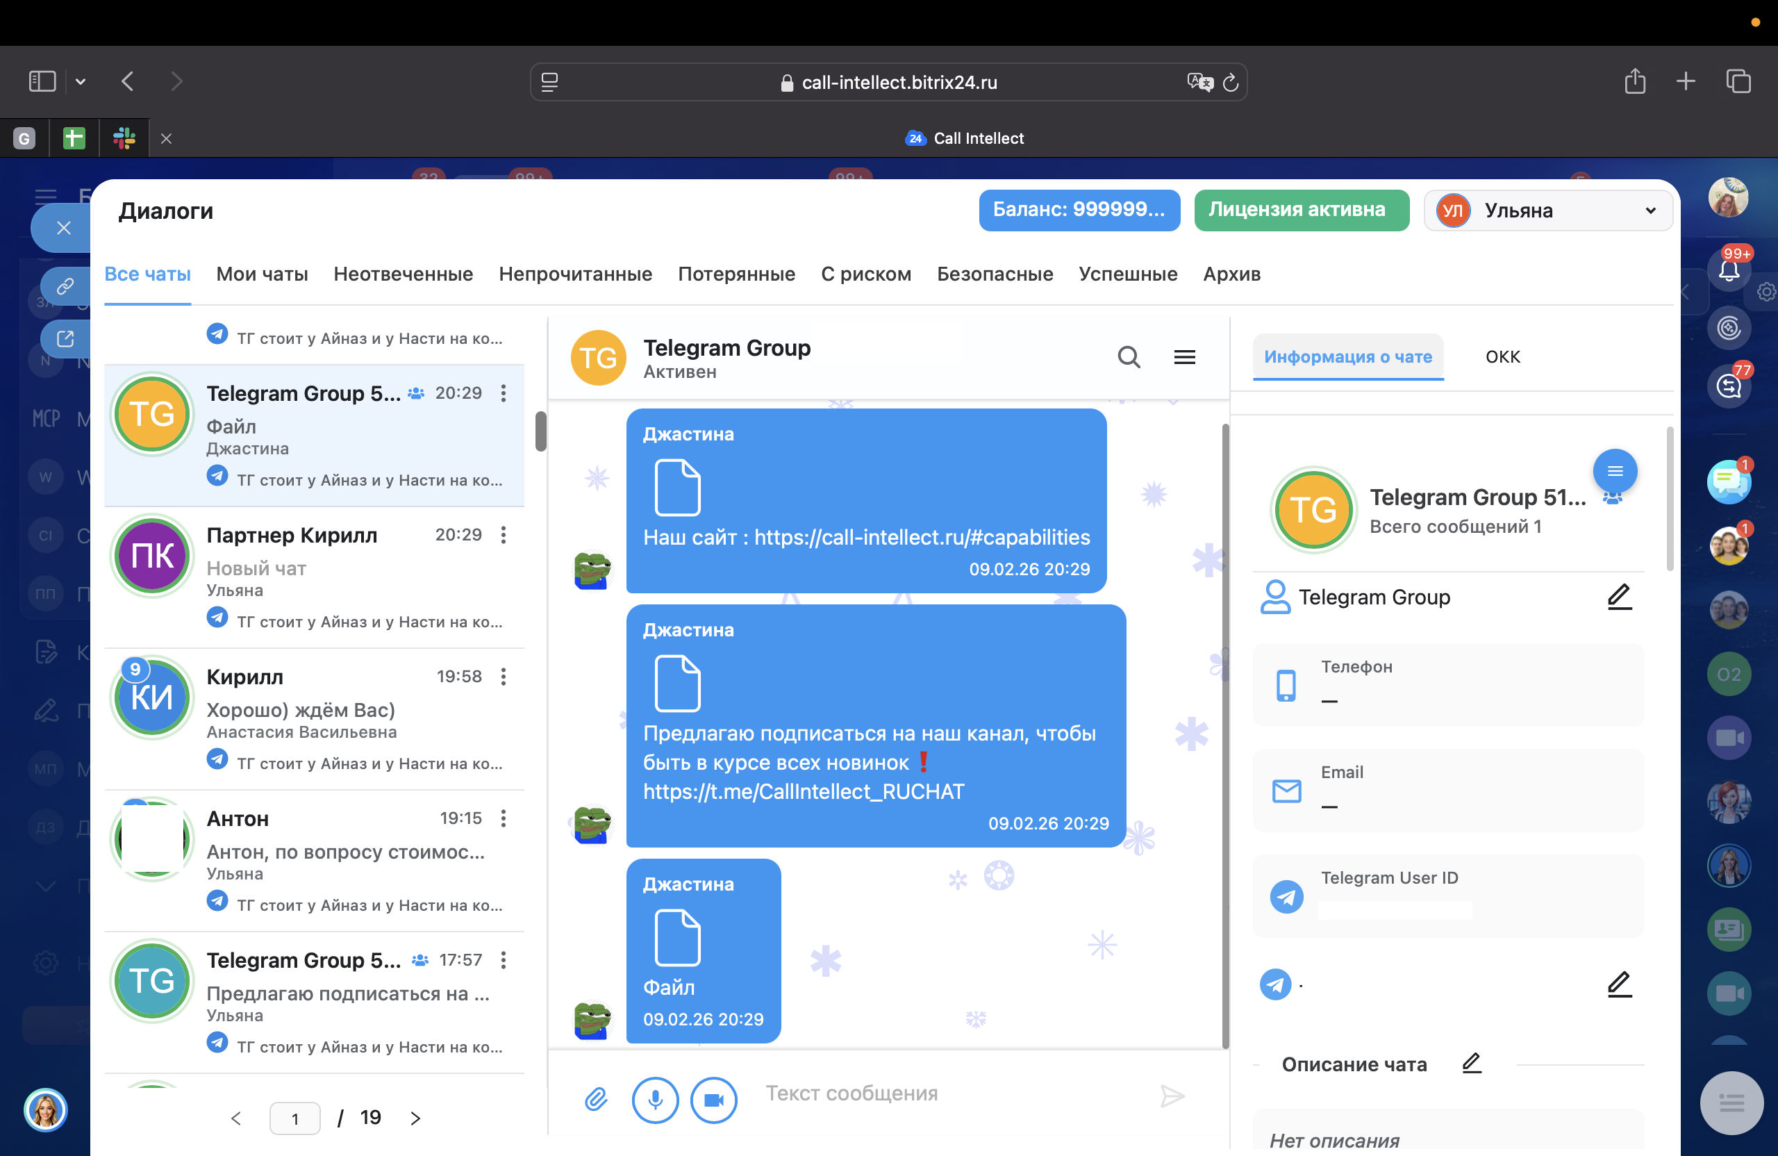Edit chat description pencil icon
Viewport: 1778px width, 1156px height.
[x=1471, y=1063]
